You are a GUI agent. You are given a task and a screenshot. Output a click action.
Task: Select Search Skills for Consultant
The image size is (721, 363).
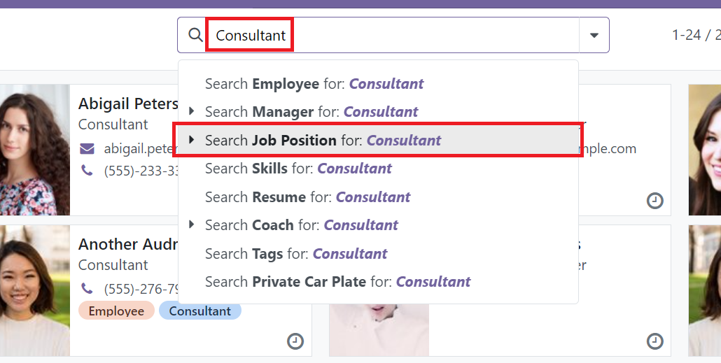[x=298, y=169]
